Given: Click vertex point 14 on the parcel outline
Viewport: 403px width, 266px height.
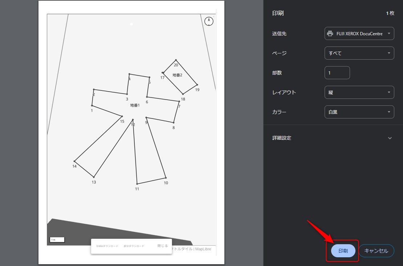Looking at the screenshot, I should pos(74,161).
